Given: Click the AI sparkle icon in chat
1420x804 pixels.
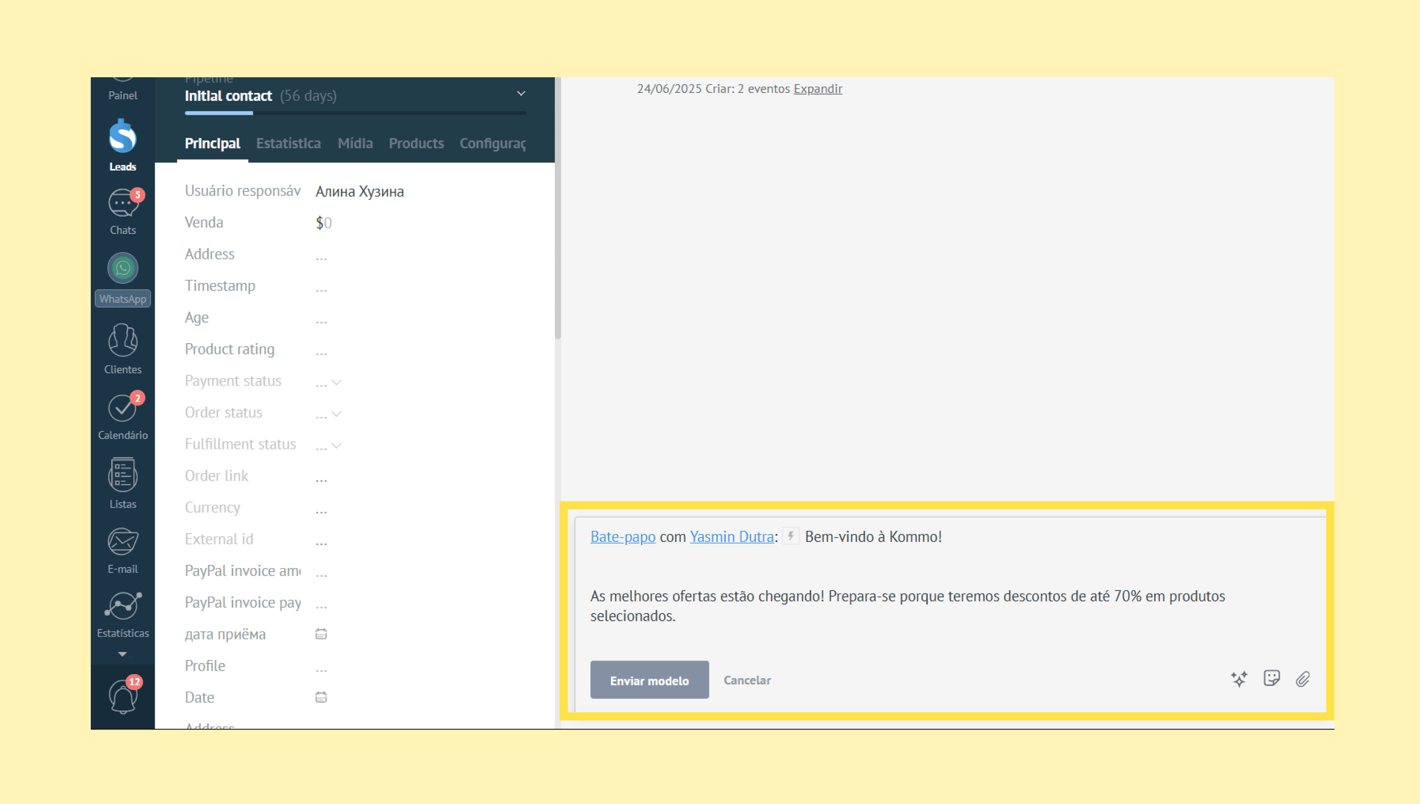Looking at the screenshot, I should 1239,679.
